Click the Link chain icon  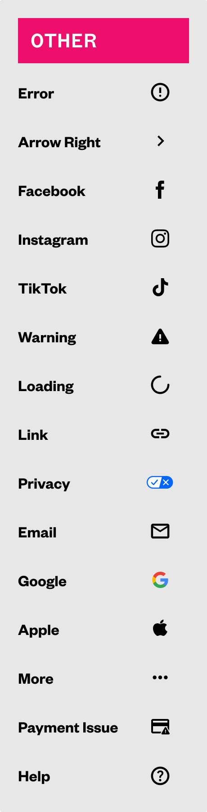click(x=160, y=434)
